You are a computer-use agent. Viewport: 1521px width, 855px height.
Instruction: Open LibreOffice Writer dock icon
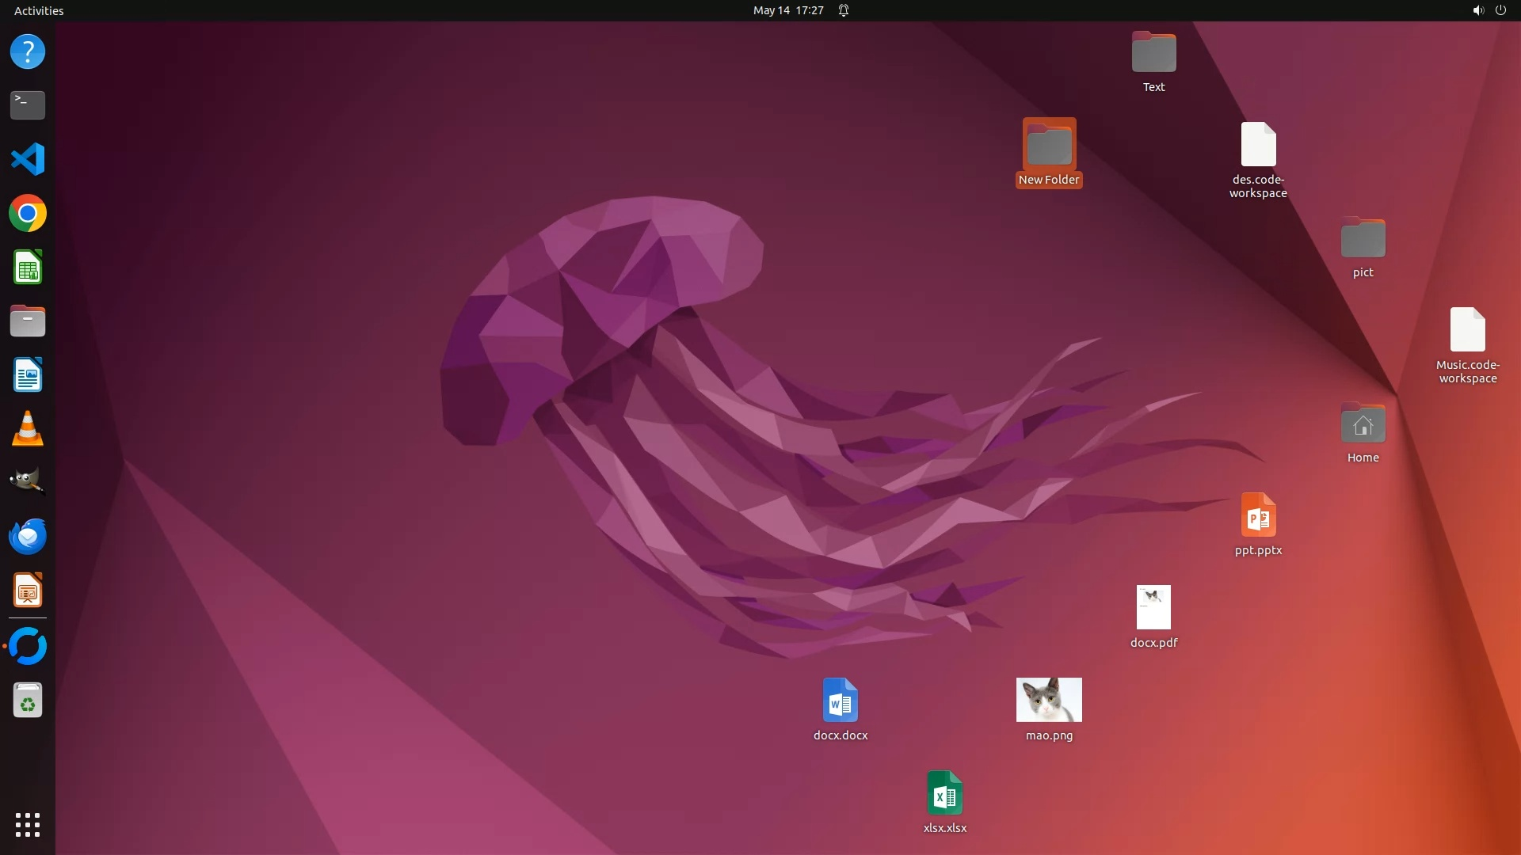point(28,375)
